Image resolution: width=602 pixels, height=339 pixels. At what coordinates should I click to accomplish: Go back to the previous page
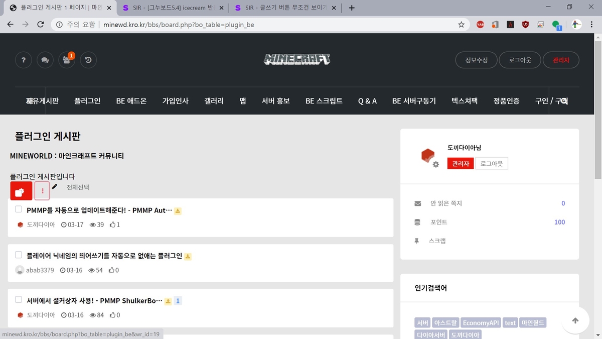[x=11, y=24]
